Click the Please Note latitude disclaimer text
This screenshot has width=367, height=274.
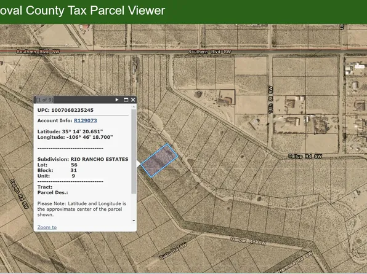pos(82,209)
